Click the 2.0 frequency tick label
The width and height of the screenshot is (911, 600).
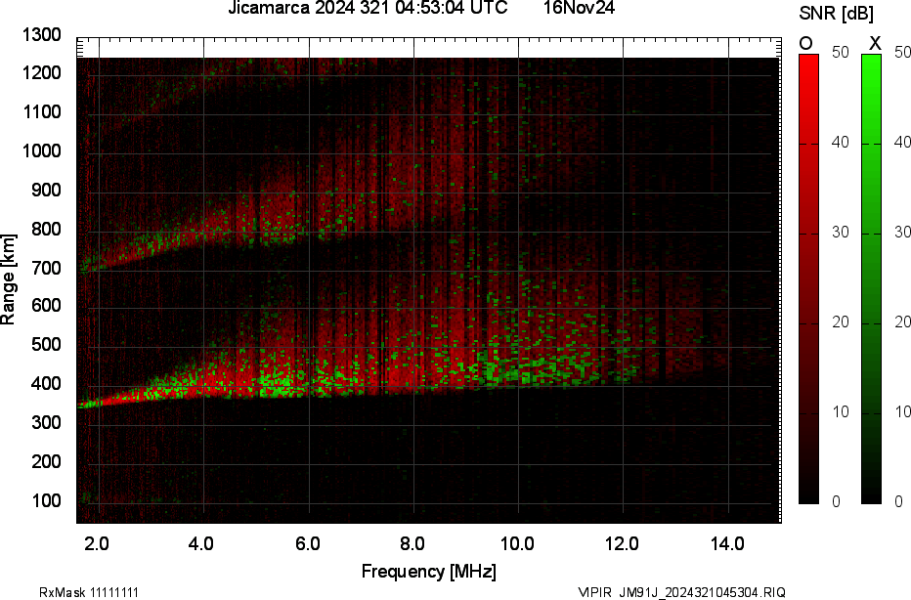pyautogui.click(x=97, y=544)
